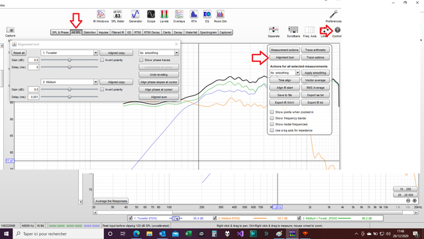The width and height of the screenshot is (424, 239).
Task: Open Tweeter legend smoothing selector
Action: pos(176,218)
